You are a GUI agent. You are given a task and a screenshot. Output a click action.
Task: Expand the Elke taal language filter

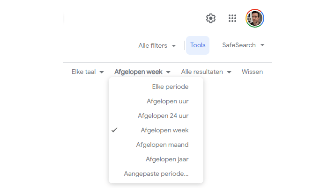click(x=84, y=72)
